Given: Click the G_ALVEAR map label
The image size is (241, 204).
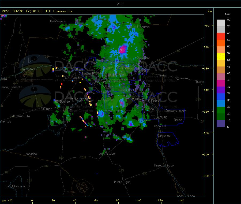Looking at the screenshot, I should pyautogui.click(x=160, y=117).
